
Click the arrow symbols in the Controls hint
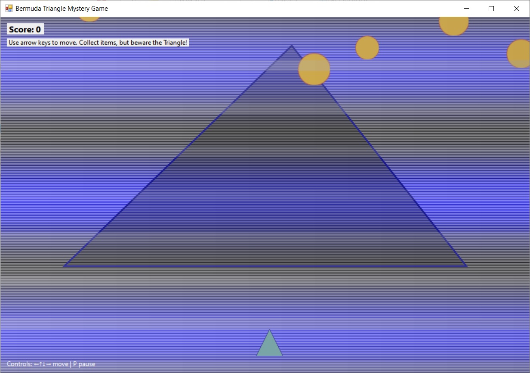click(x=43, y=364)
